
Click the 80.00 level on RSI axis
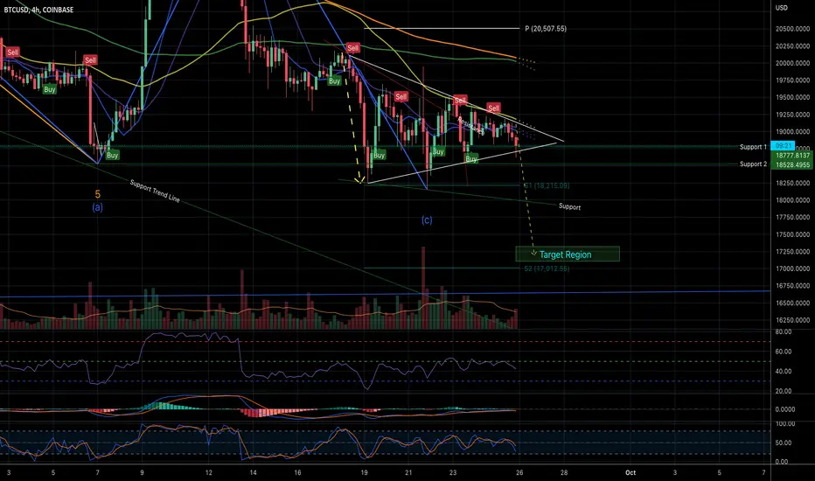pyautogui.click(x=784, y=331)
